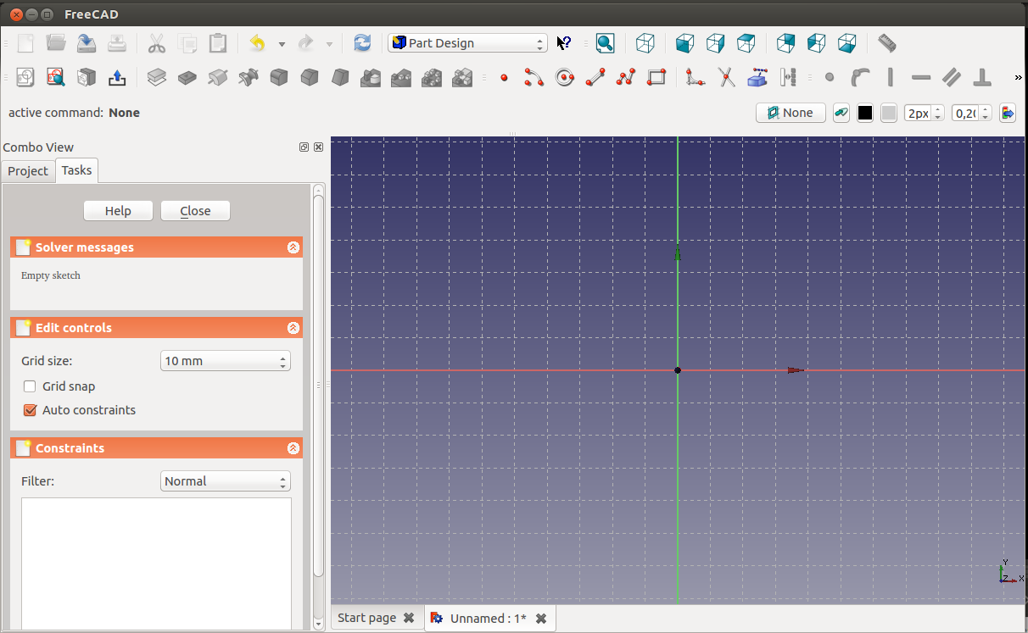Click the Pad feature icon
1028x633 pixels.
(156, 78)
